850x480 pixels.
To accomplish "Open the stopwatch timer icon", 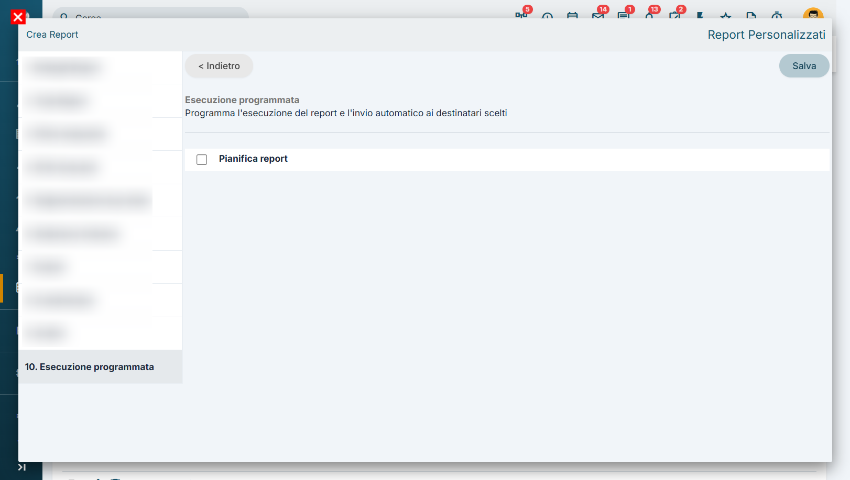I will (x=777, y=15).
